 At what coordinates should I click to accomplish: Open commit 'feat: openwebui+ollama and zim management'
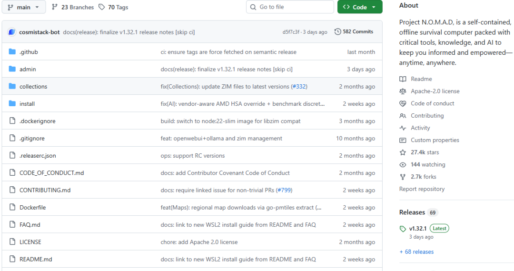point(221,139)
